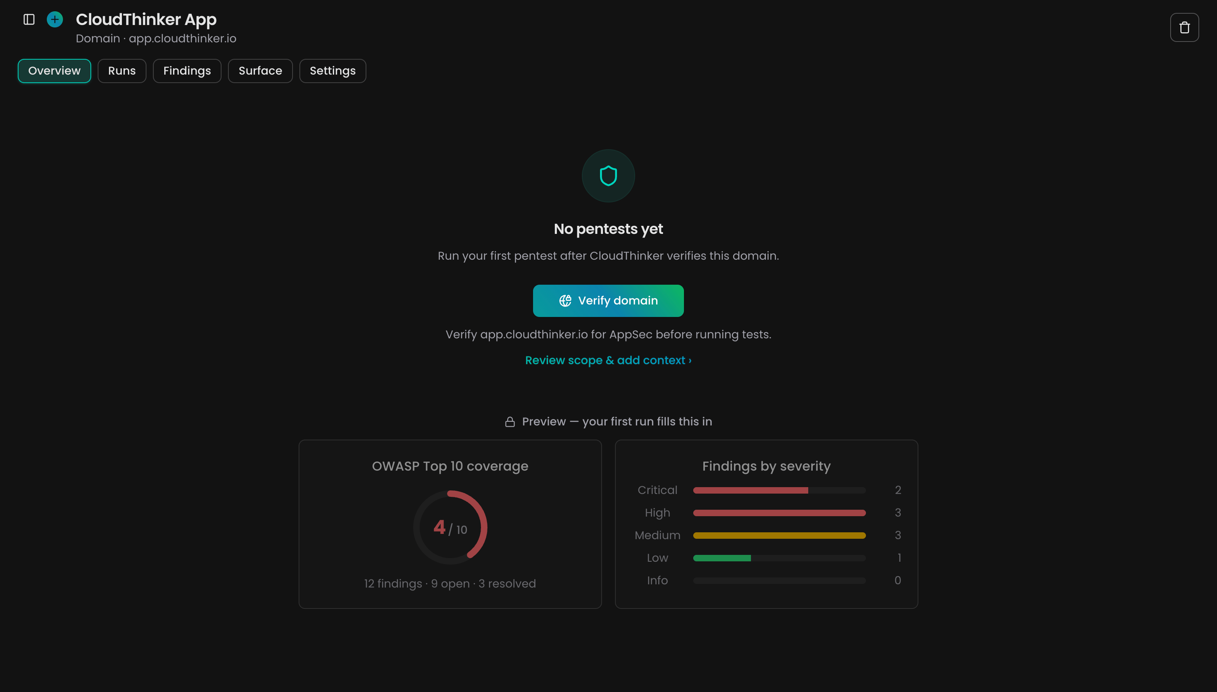Click the shield icon above No pentests yet

(608, 176)
